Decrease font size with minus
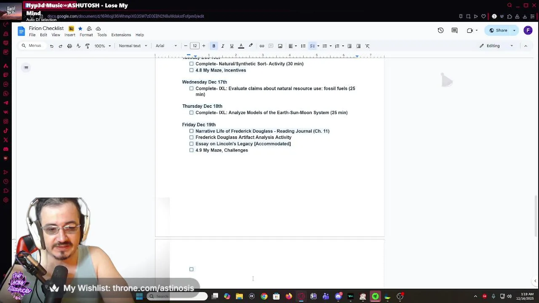Image resolution: width=539 pixels, height=303 pixels. click(x=186, y=46)
